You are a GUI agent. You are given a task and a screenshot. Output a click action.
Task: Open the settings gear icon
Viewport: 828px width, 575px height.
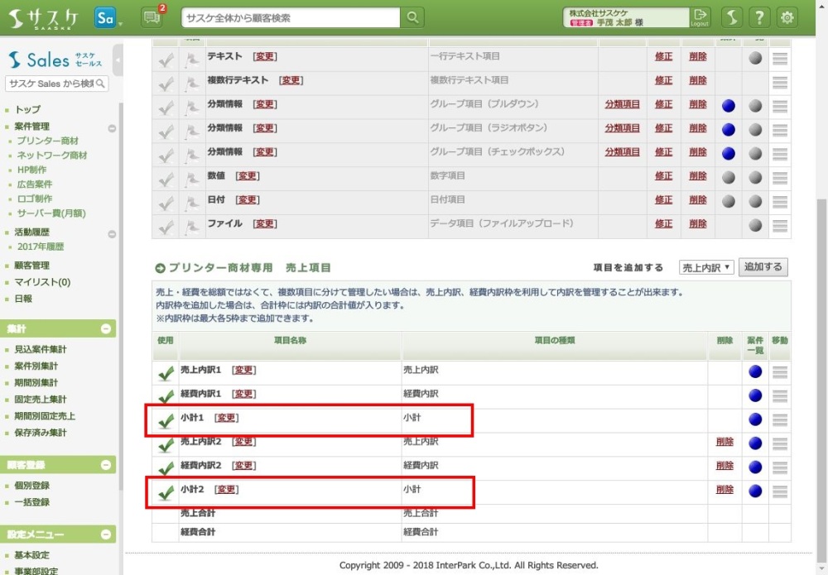click(787, 17)
